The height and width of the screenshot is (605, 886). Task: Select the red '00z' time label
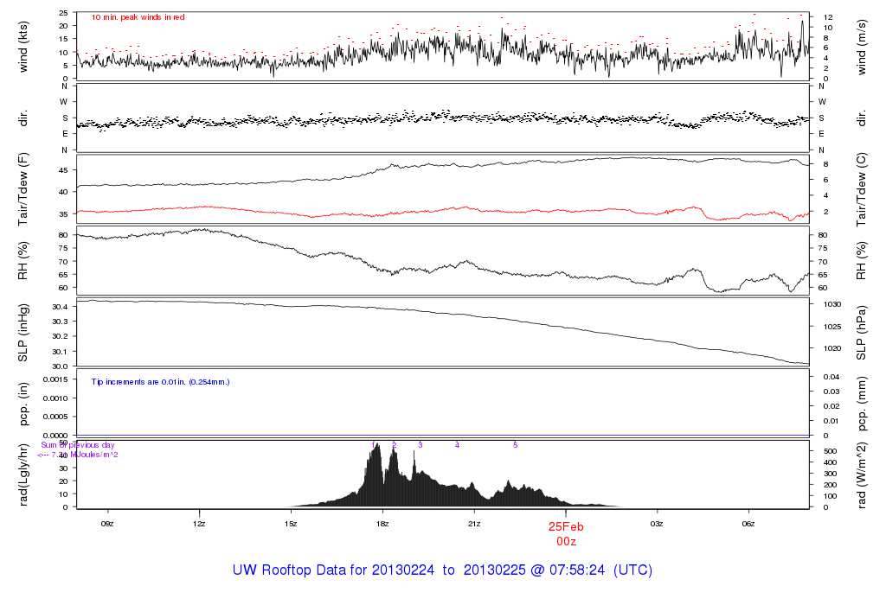566,541
